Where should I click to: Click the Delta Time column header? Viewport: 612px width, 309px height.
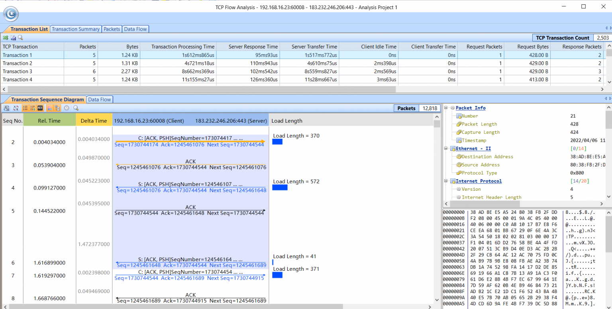tap(94, 121)
